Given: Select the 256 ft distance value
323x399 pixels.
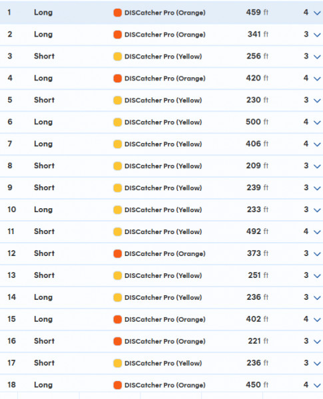Looking at the screenshot, I should click(257, 56).
